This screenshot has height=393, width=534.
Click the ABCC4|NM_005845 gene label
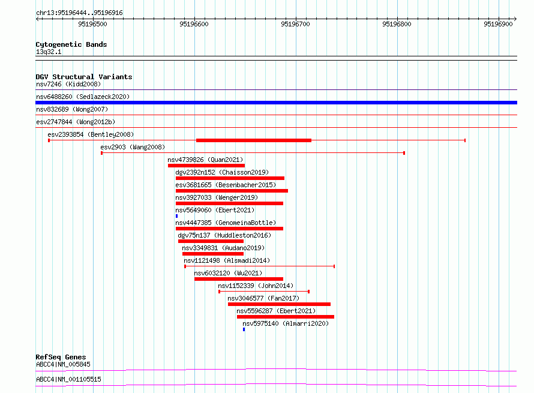(x=64, y=364)
